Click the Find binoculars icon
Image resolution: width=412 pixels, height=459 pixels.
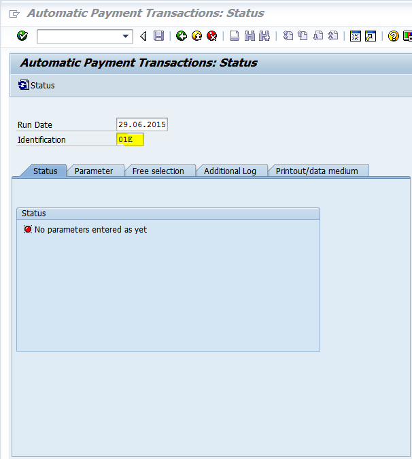(x=250, y=36)
